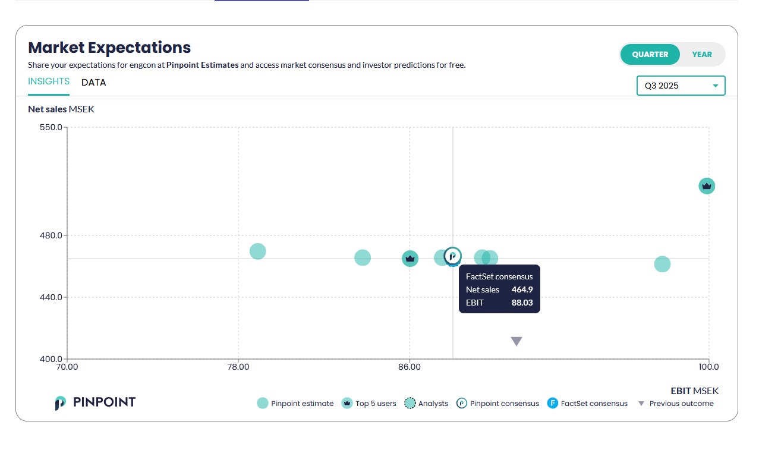
Task: Click the Pinpoint logo at bottom left
Action: click(x=95, y=402)
